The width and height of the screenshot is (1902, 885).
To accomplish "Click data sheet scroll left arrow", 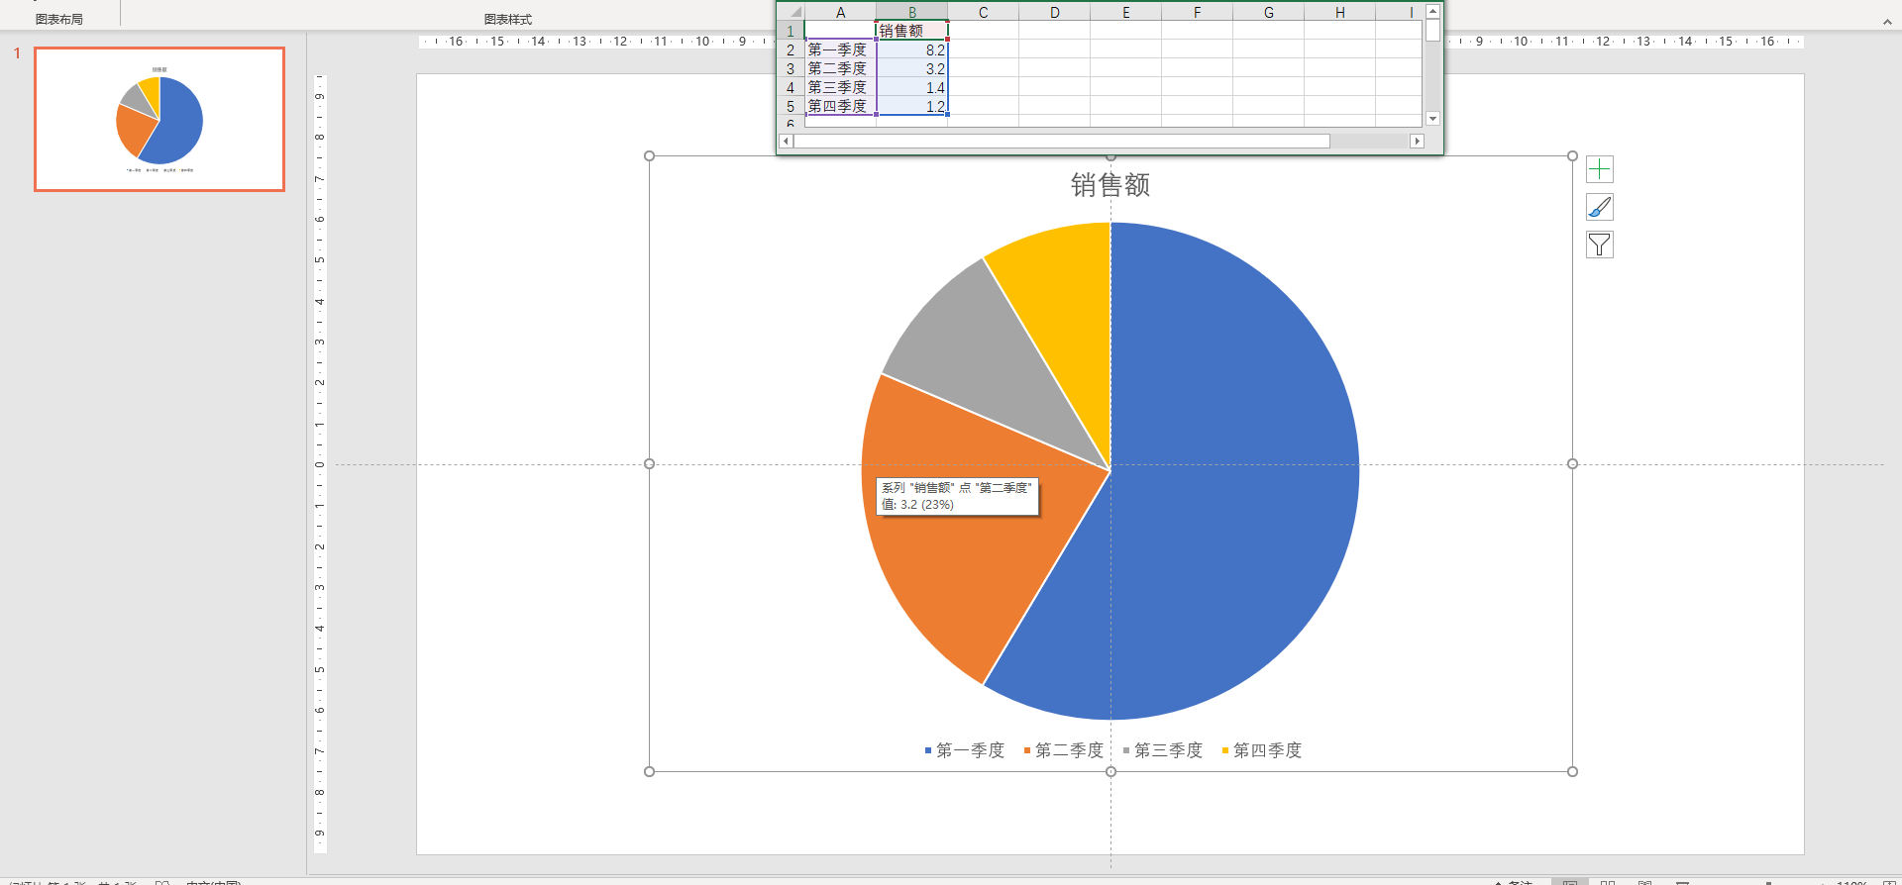I will coord(787,142).
